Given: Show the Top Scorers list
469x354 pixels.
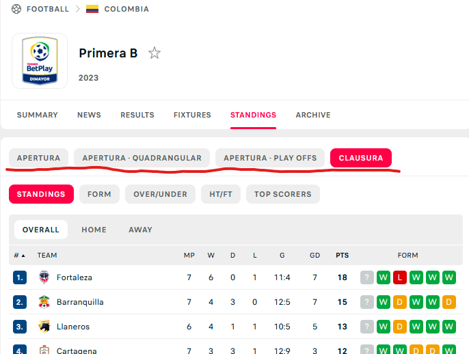Looking at the screenshot, I should pyautogui.click(x=283, y=194).
